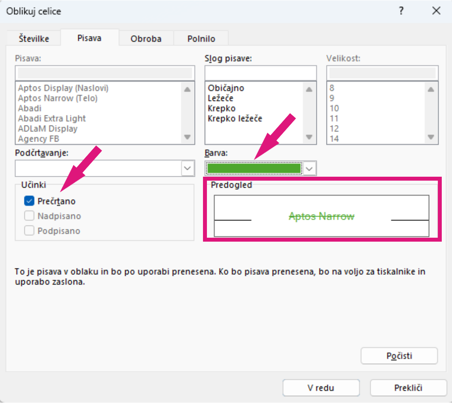Image resolution: width=452 pixels, height=403 pixels.
Task: Open the Obroba tab
Action: click(146, 38)
